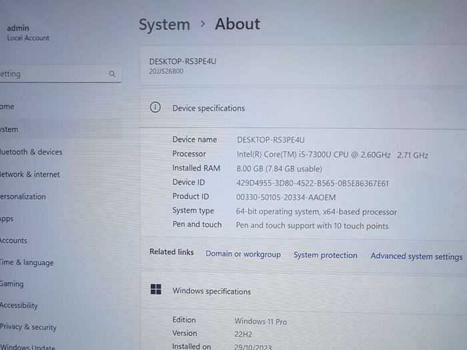
Task: Open Advanced system settings link
Action: [x=416, y=256]
